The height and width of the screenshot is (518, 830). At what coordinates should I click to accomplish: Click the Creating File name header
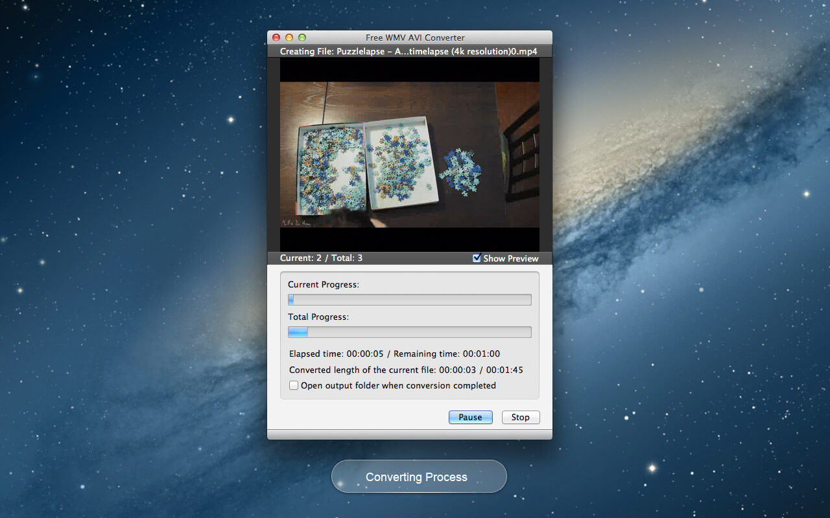click(409, 51)
